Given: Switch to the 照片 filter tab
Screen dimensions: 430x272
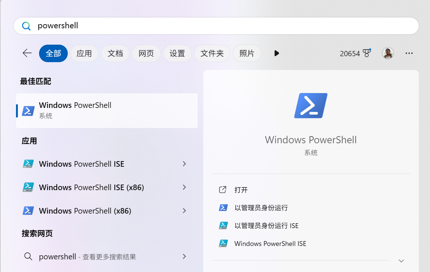Looking at the screenshot, I should (247, 53).
